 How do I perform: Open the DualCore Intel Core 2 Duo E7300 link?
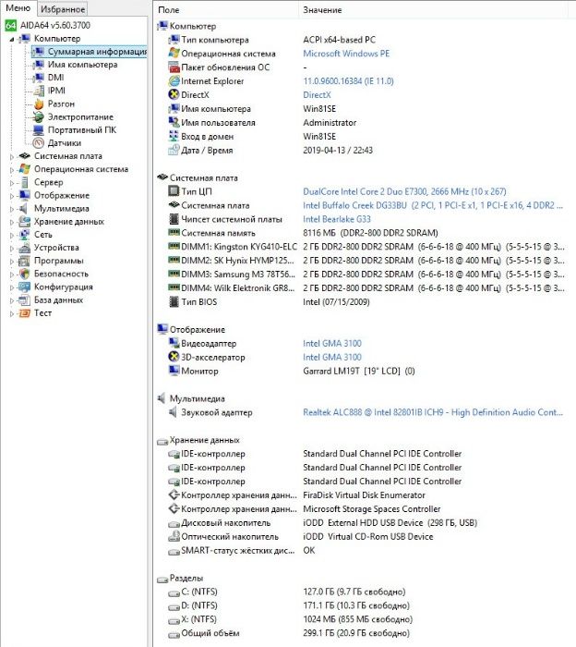(x=404, y=191)
